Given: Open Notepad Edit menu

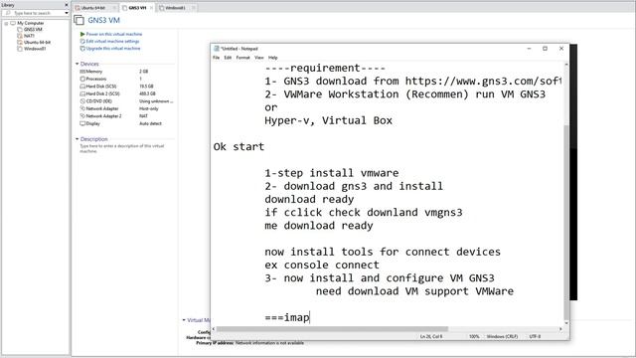Looking at the screenshot, I should [x=228, y=58].
